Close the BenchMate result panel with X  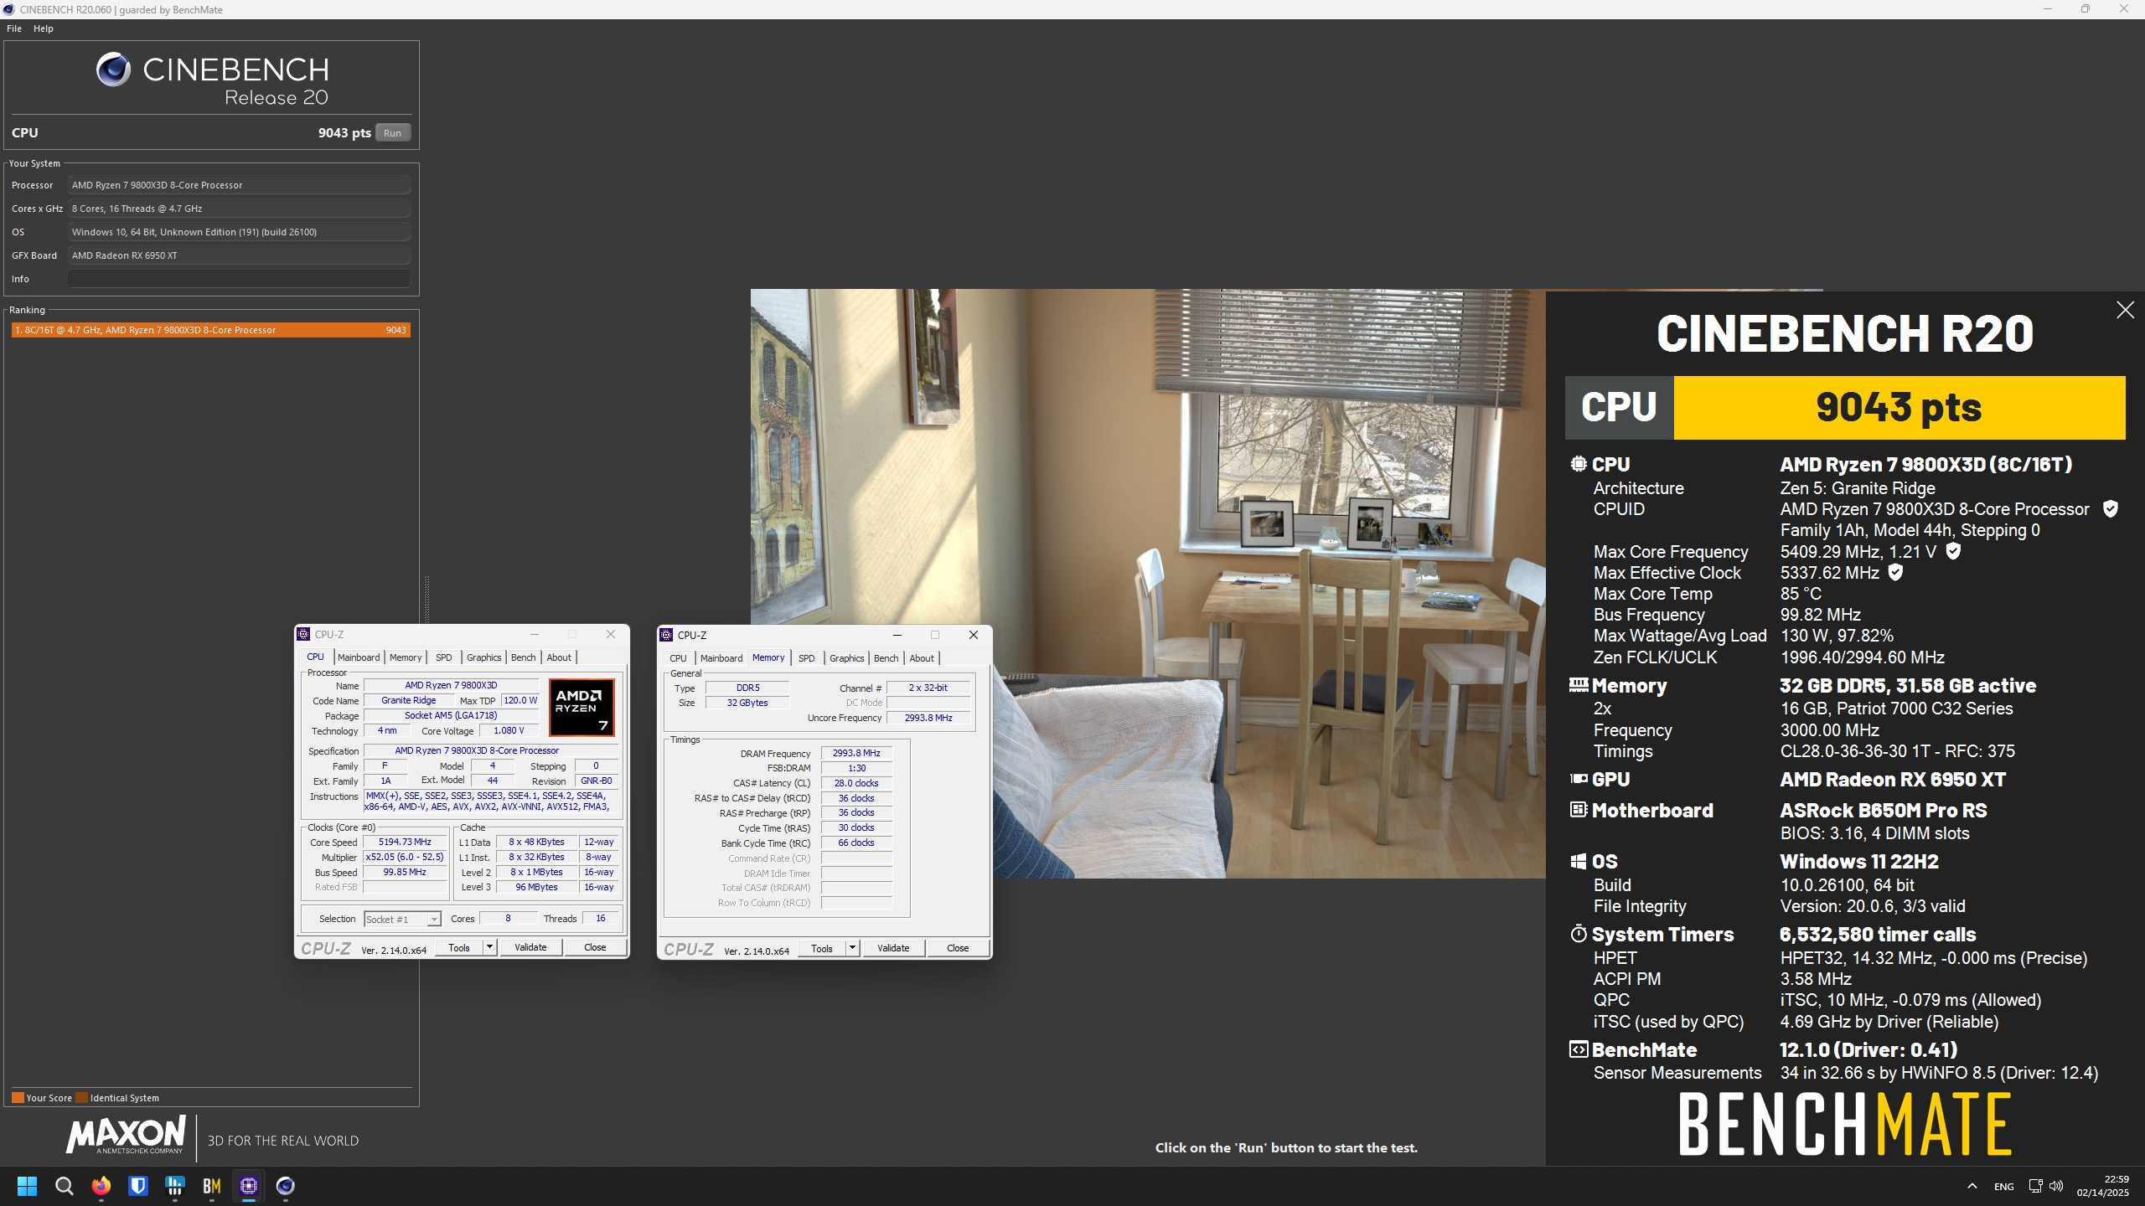pyautogui.click(x=2125, y=311)
